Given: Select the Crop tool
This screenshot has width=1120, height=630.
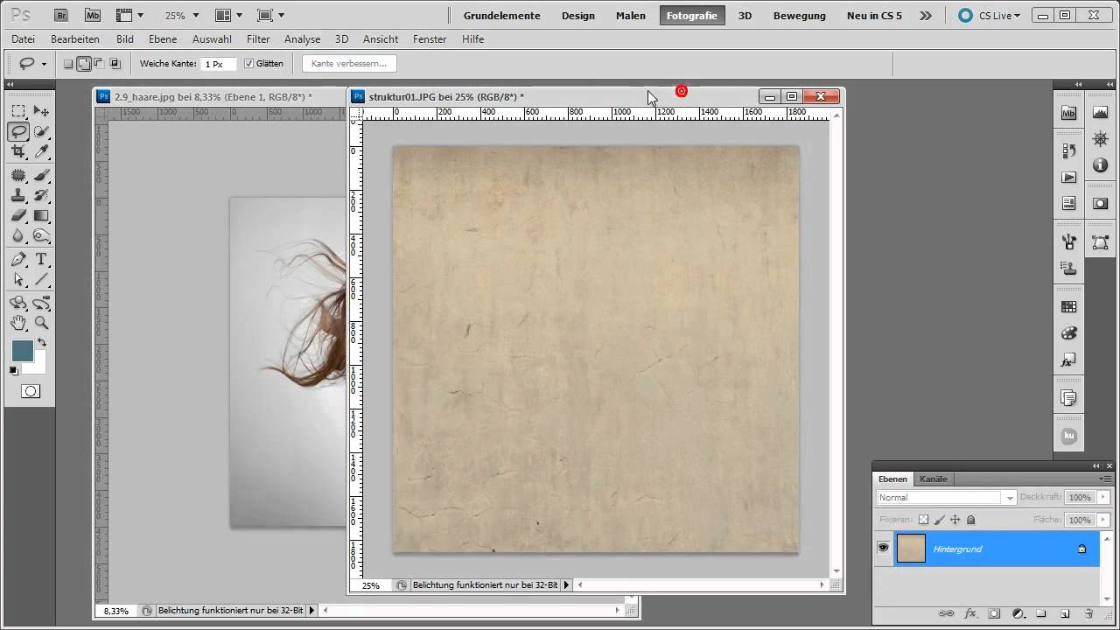Looking at the screenshot, I should tap(18, 152).
